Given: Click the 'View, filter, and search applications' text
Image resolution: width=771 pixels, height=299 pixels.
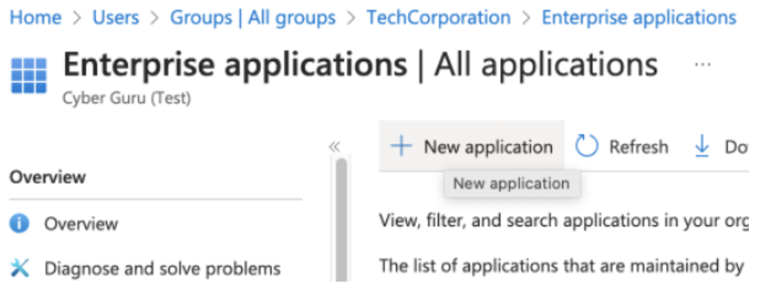Looking at the screenshot, I should [x=563, y=220].
